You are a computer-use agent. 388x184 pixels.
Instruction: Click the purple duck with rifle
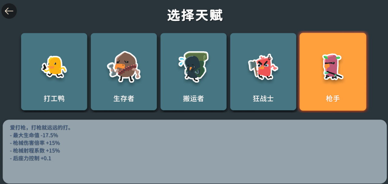pyautogui.click(x=333, y=67)
